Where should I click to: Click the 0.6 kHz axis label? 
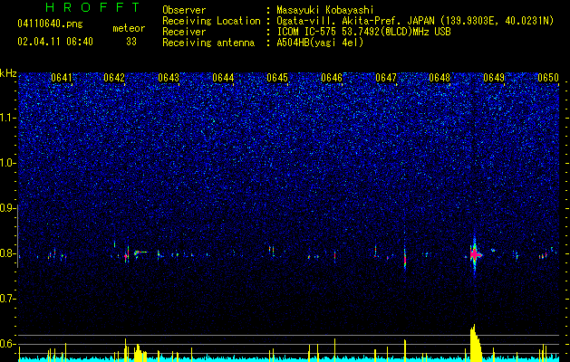pos(7,344)
